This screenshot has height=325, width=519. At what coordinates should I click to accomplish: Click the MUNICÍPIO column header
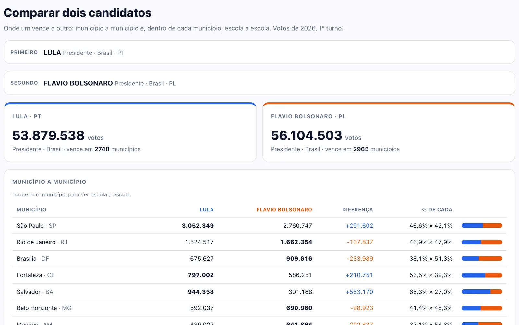coord(31,210)
